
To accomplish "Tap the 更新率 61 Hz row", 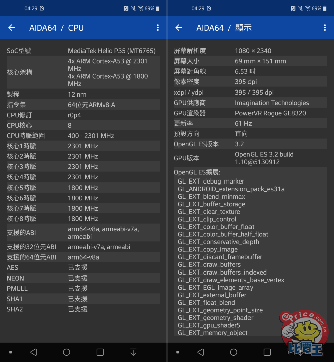I will pos(251,123).
